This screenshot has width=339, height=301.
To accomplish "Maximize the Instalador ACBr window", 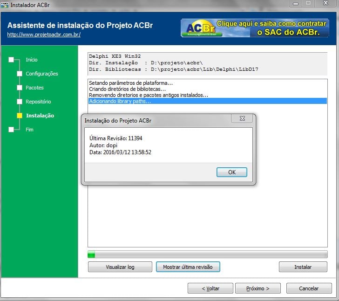I will 308,3.
